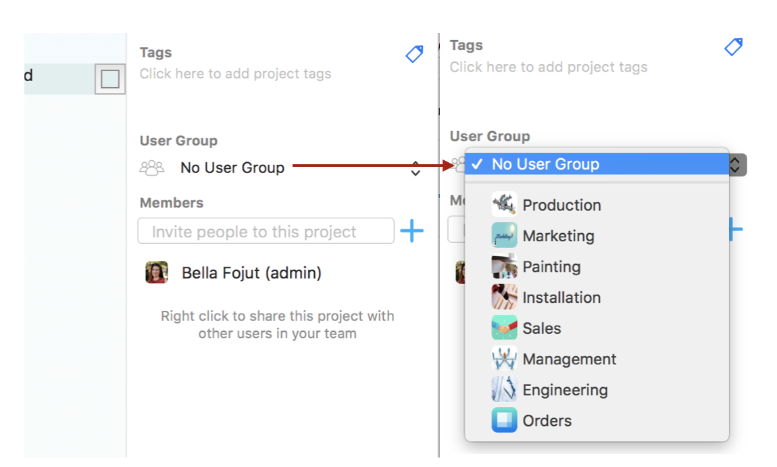
Task: Click the blue plus button to add members
Action: click(411, 230)
